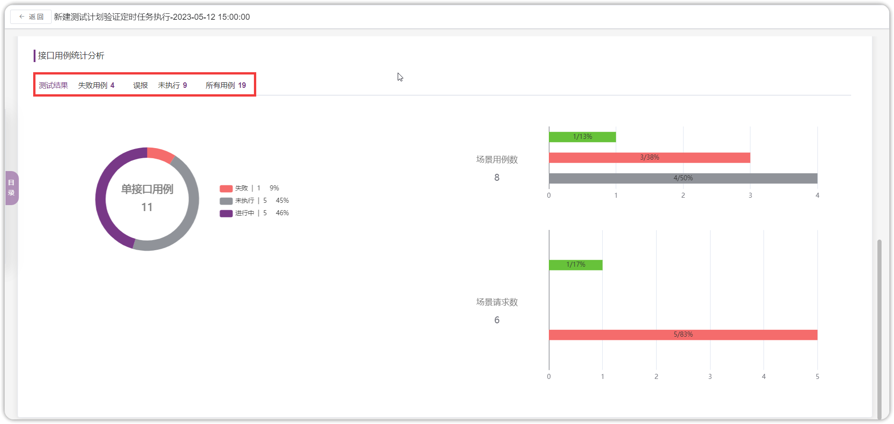Click the green 1/17% bar

[x=576, y=264]
